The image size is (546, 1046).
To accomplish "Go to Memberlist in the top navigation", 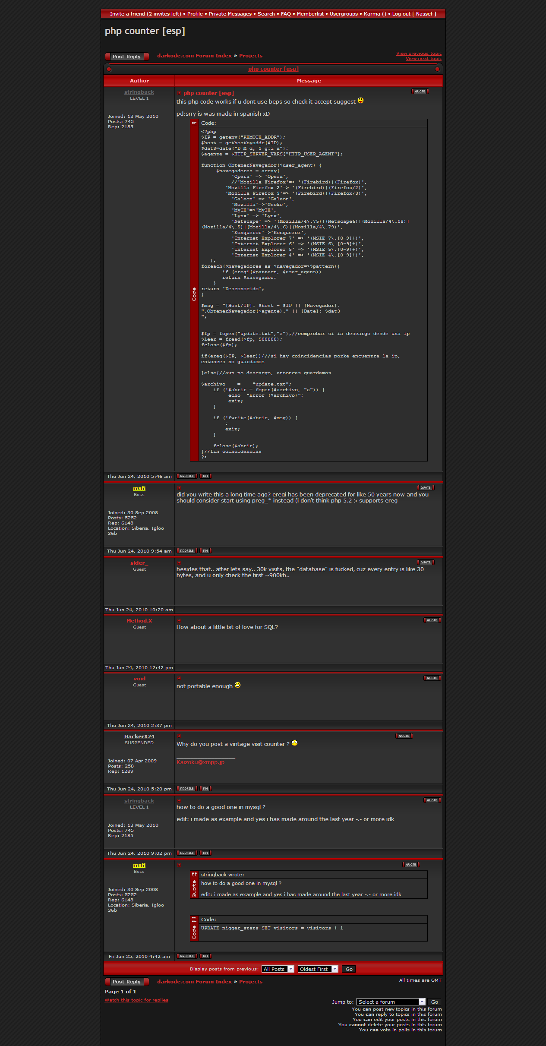I will coord(310,14).
